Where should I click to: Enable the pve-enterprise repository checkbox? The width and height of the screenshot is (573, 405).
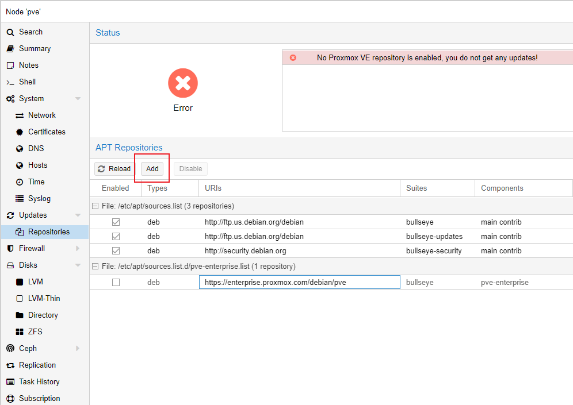coord(116,283)
